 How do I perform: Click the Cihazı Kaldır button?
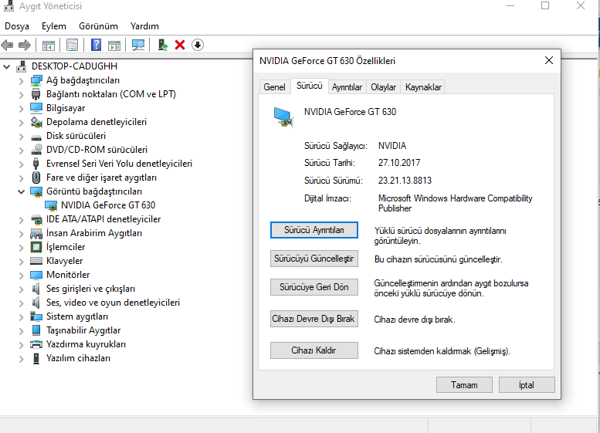(x=314, y=350)
